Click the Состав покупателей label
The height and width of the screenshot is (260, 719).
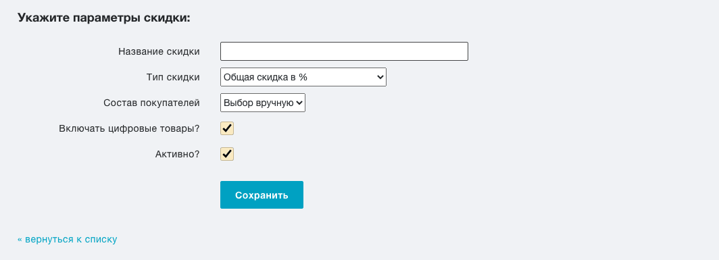click(x=152, y=103)
